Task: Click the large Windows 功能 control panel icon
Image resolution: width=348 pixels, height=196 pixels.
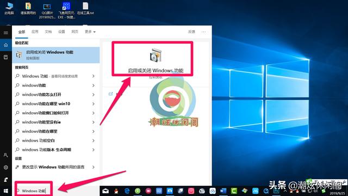Action: (156, 55)
